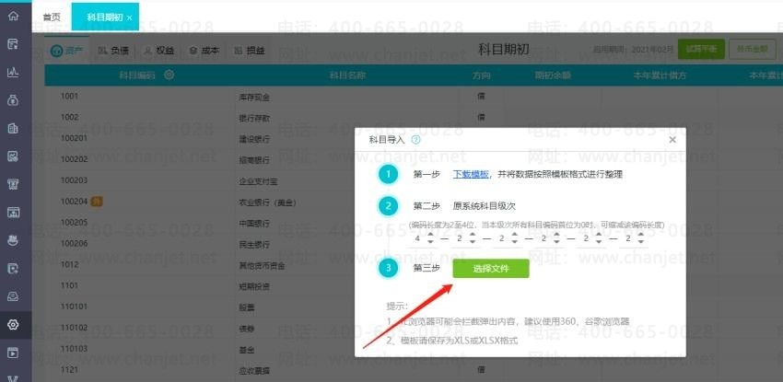
Task: Decrease the fourth-level code length stepper
Action: pos(556,243)
